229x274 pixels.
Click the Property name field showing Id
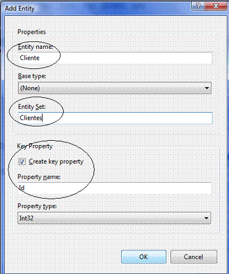[114, 188]
